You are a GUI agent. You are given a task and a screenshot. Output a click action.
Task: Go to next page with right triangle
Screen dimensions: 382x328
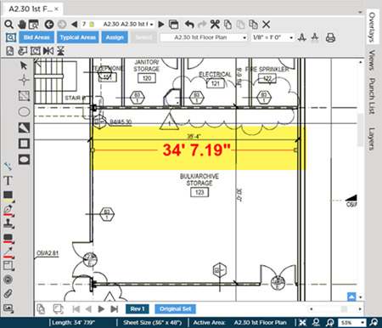[x=161, y=25]
